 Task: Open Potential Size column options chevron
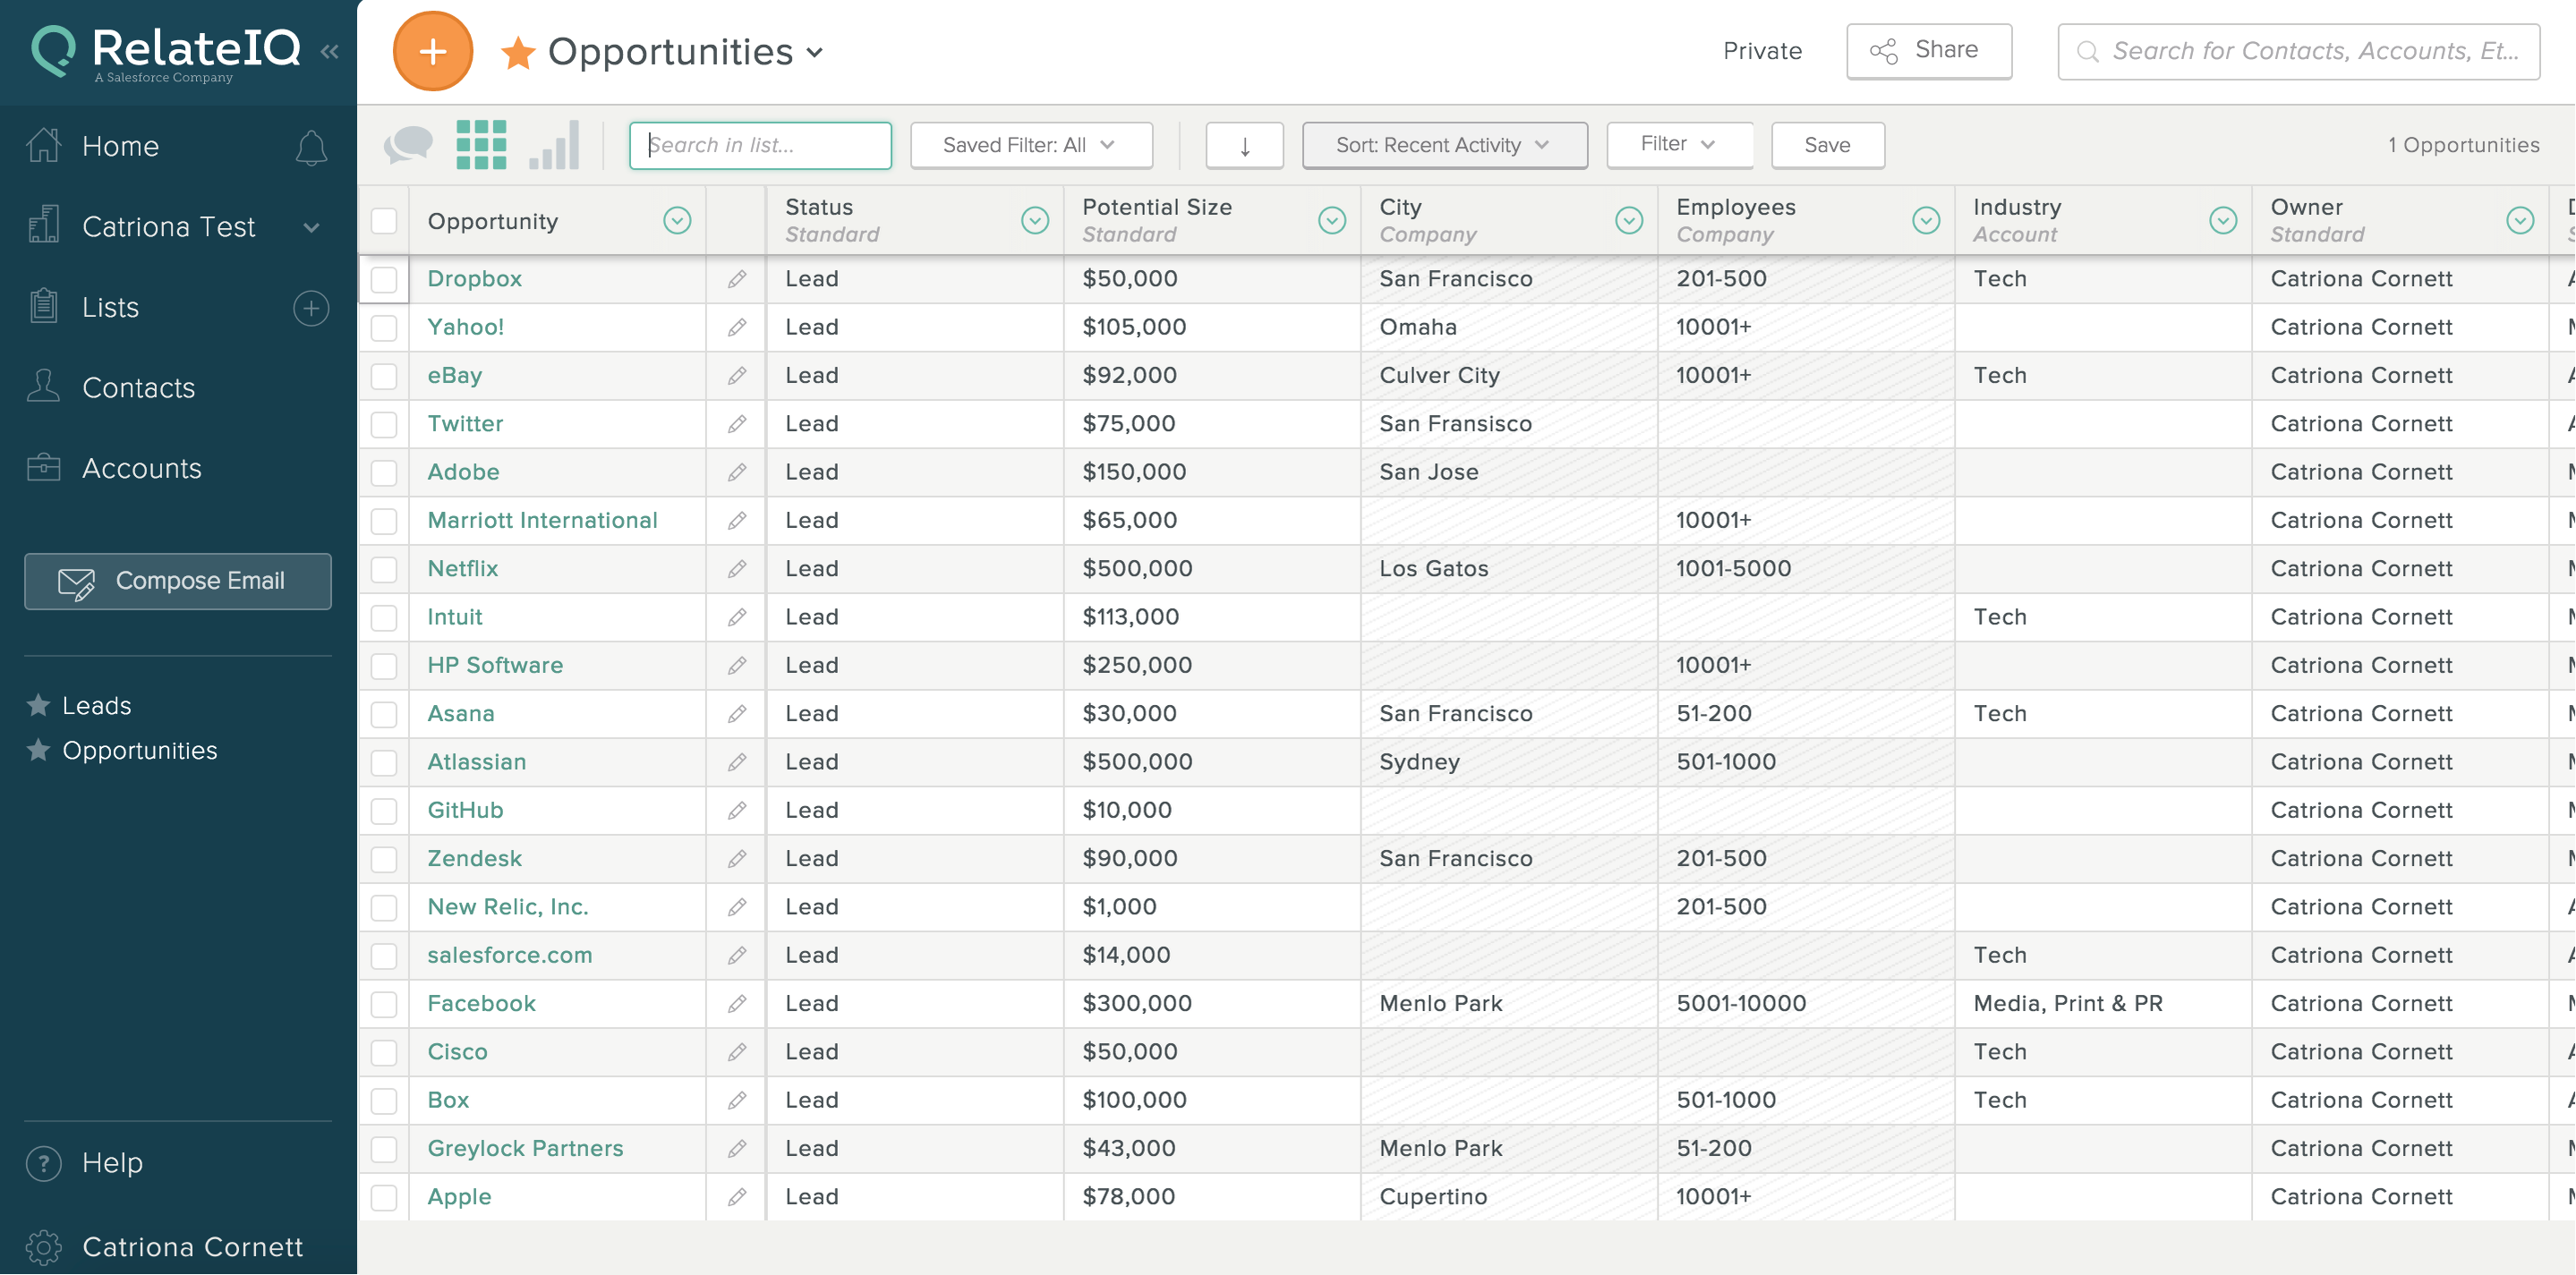pyautogui.click(x=1332, y=220)
